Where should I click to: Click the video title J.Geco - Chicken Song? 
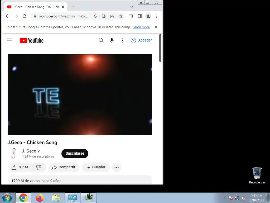pyautogui.click(x=32, y=142)
